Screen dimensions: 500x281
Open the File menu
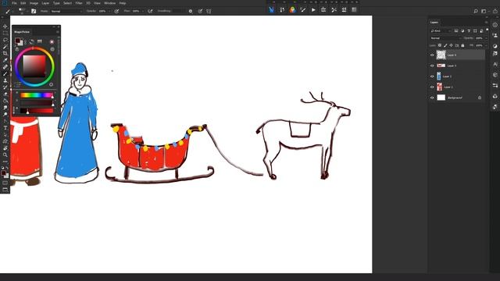(14, 3)
